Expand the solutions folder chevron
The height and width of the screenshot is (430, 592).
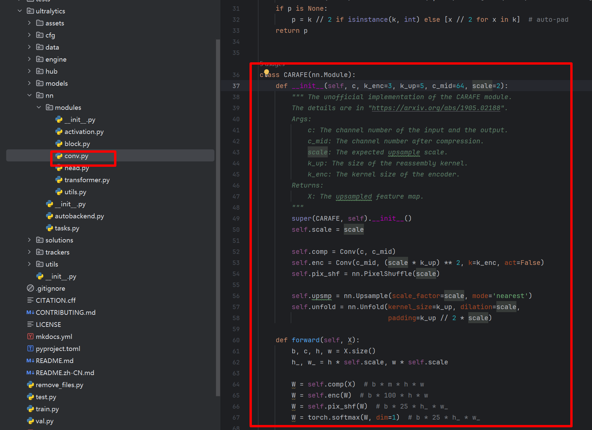coord(29,240)
